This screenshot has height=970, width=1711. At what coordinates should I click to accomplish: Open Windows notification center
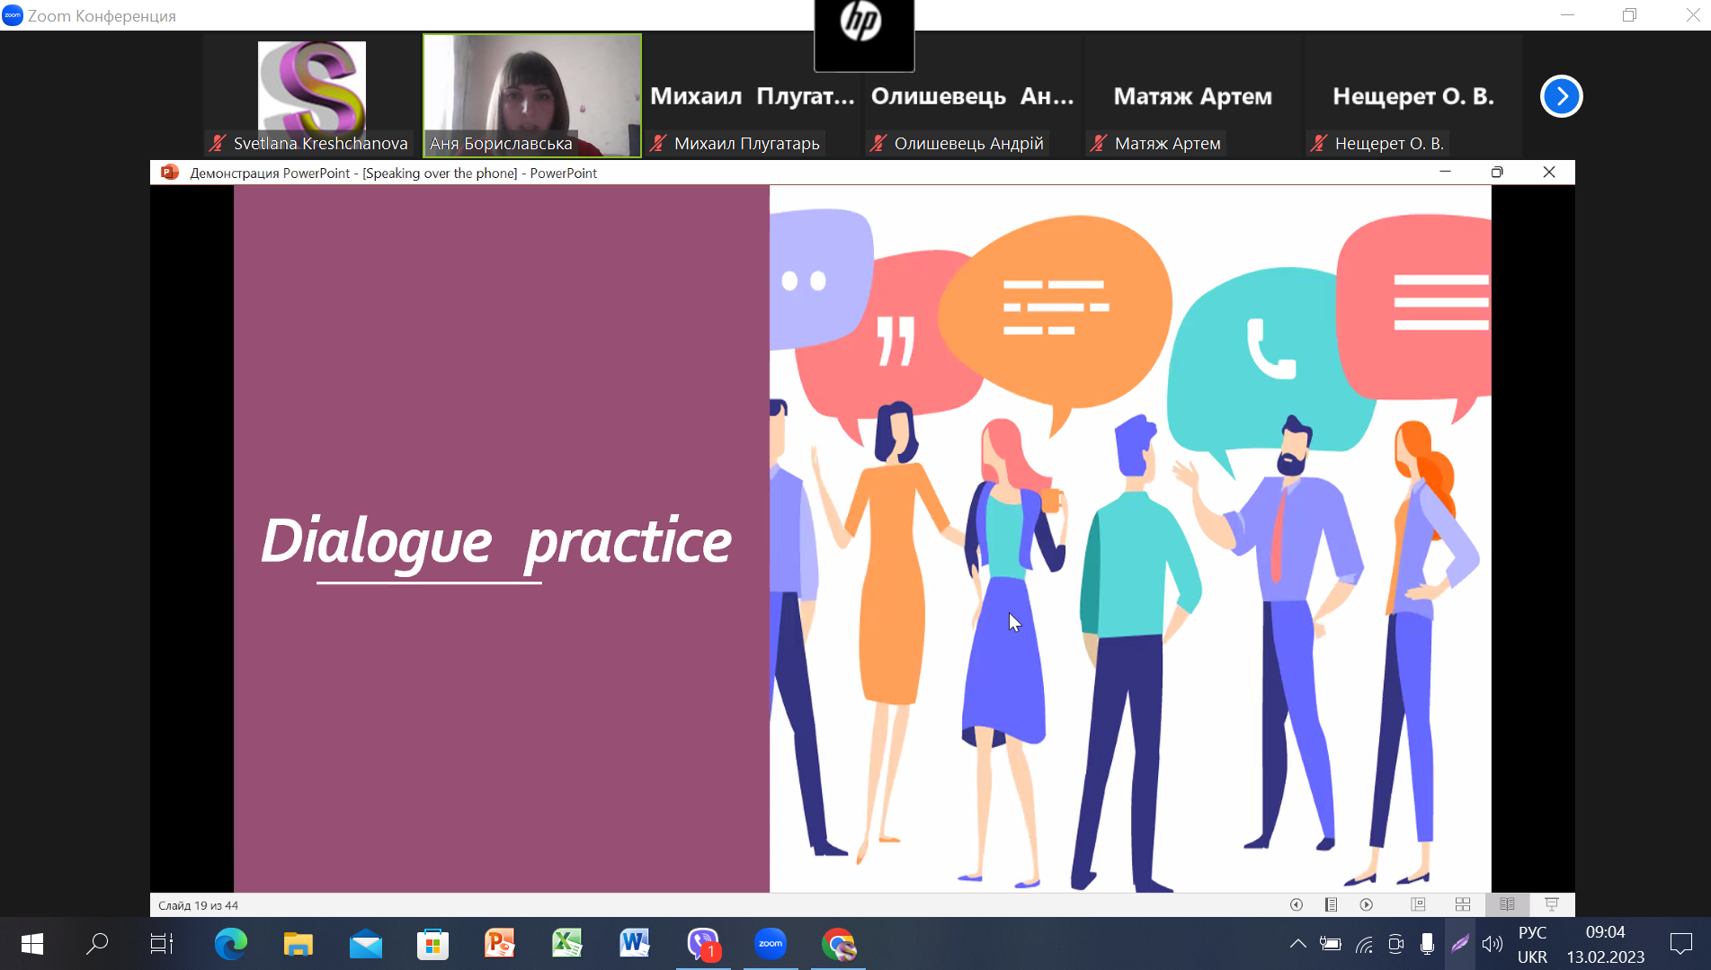pos(1680,944)
